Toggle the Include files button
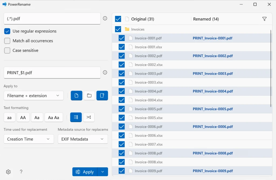 coord(76,95)
